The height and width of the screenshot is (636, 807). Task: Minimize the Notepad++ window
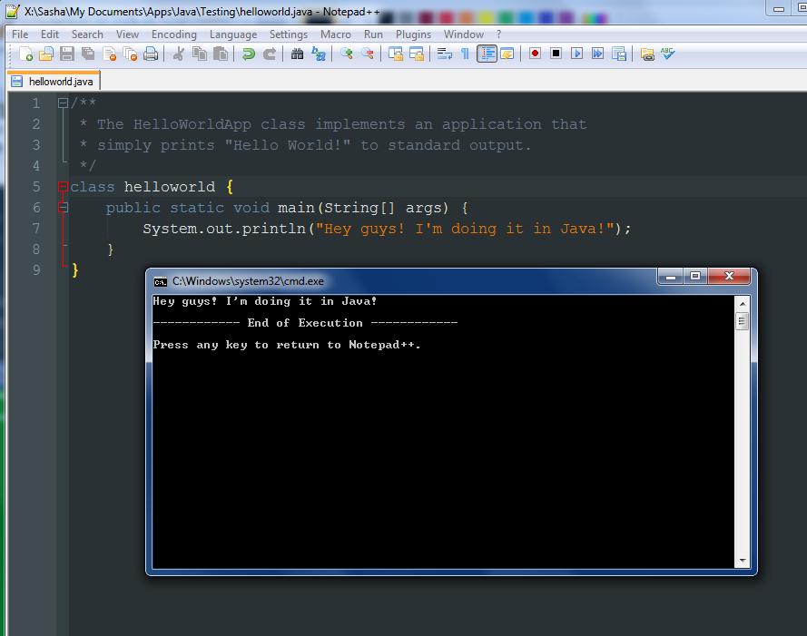tap(779, 8)
